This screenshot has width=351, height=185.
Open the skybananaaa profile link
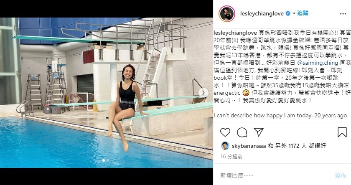(249, 146)
